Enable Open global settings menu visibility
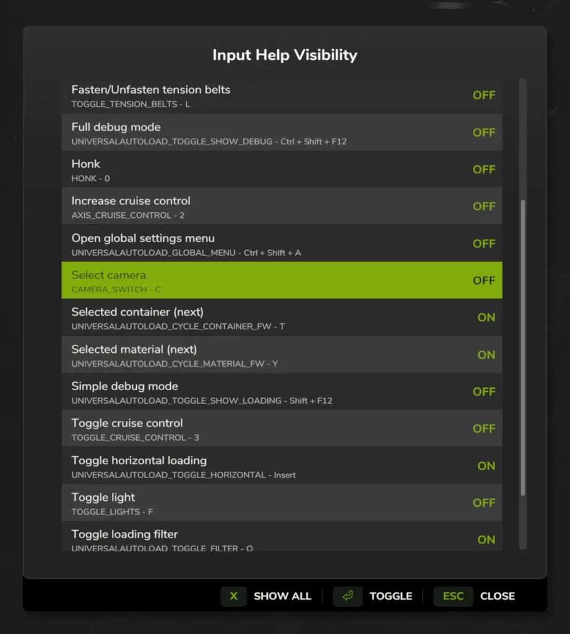Viewport: 570px width, 634px height. click(282, 243)
